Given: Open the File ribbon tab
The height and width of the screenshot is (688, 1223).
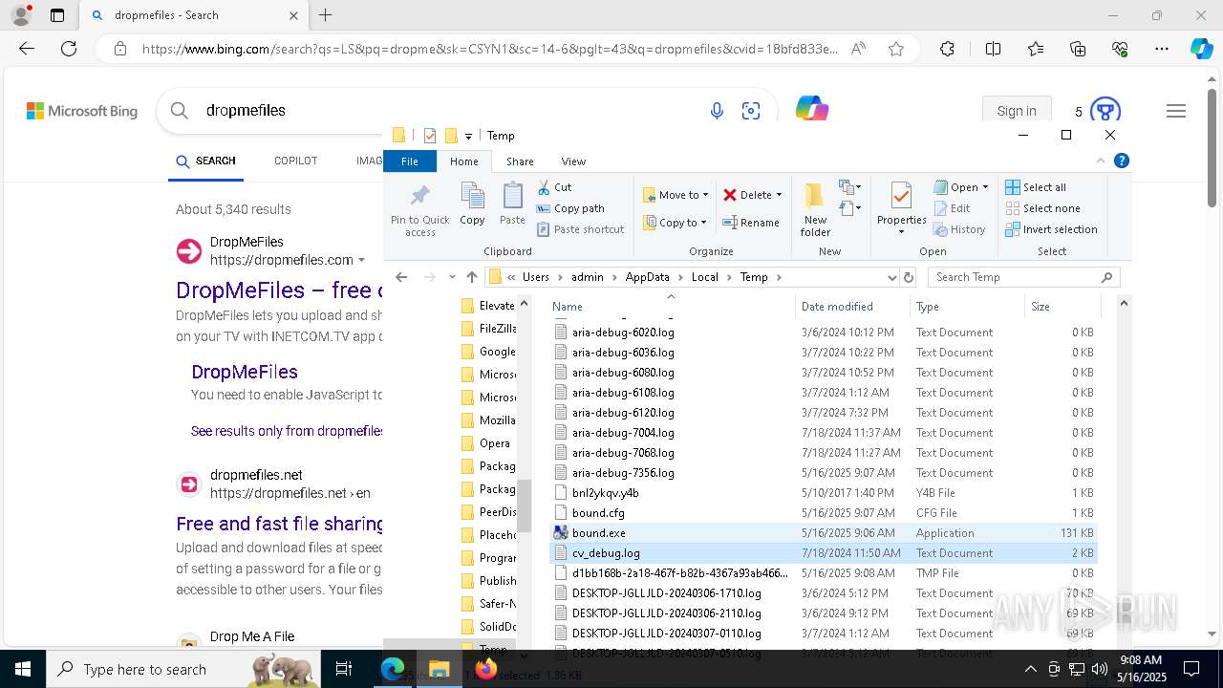Looking at the screenshot, I should [x=410, y=161].
